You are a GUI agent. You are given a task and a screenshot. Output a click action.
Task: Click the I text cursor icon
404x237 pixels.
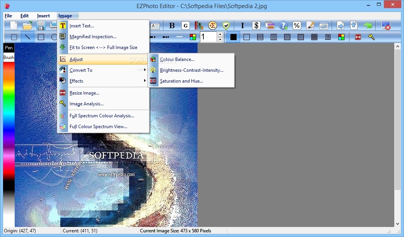[242, 25]
